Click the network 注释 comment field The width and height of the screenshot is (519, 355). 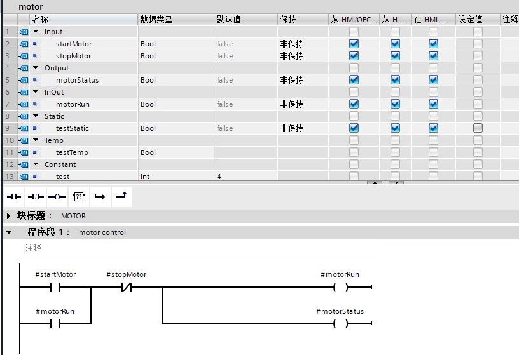200,248
